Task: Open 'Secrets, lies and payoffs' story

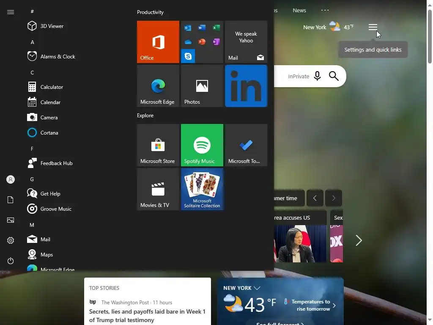Action: coord(147,316)
